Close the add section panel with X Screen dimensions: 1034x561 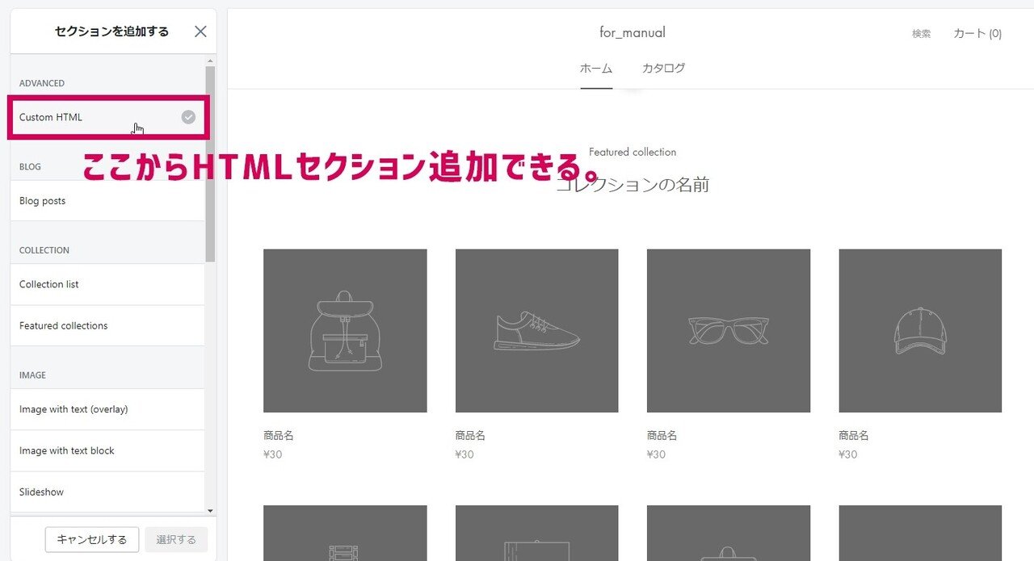coord(200,31)
